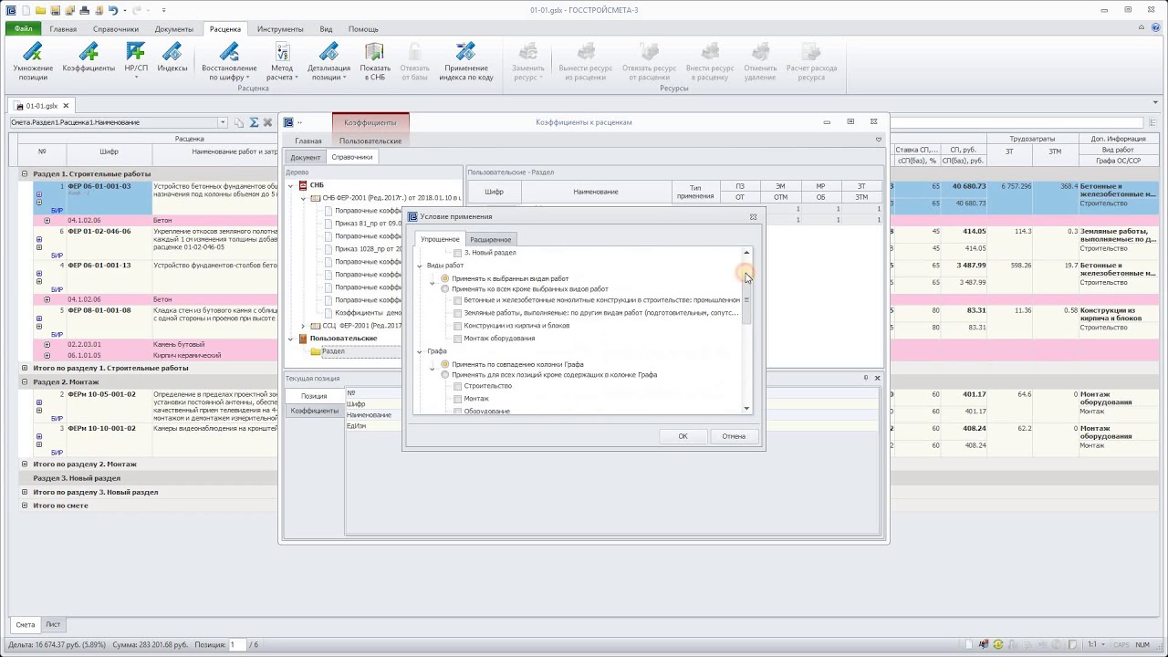Click the undo arrow in quick access toolbar
This screenshot has width=1168, height=657.
[113, 10]
